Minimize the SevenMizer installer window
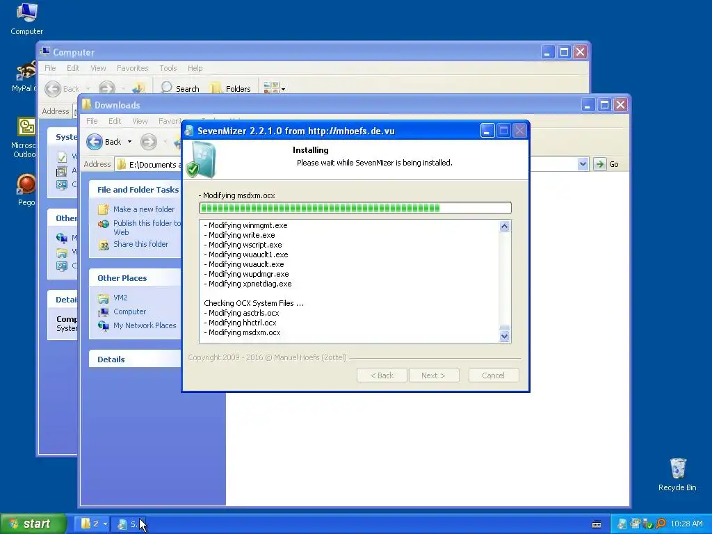Screen dimensions: 712x534 (x=487, y=131)
